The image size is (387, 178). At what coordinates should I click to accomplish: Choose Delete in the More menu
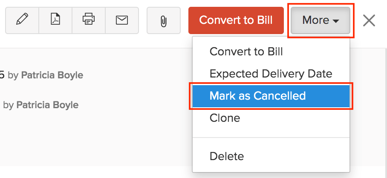pos(227,156)
